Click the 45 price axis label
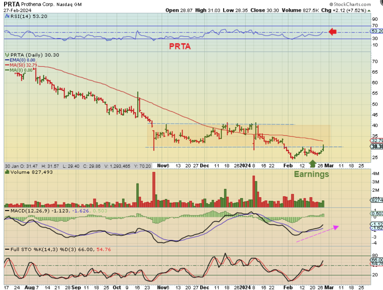The height and width of the screenshot is (290, 383). pyautogui.click(x=374, y=115)
